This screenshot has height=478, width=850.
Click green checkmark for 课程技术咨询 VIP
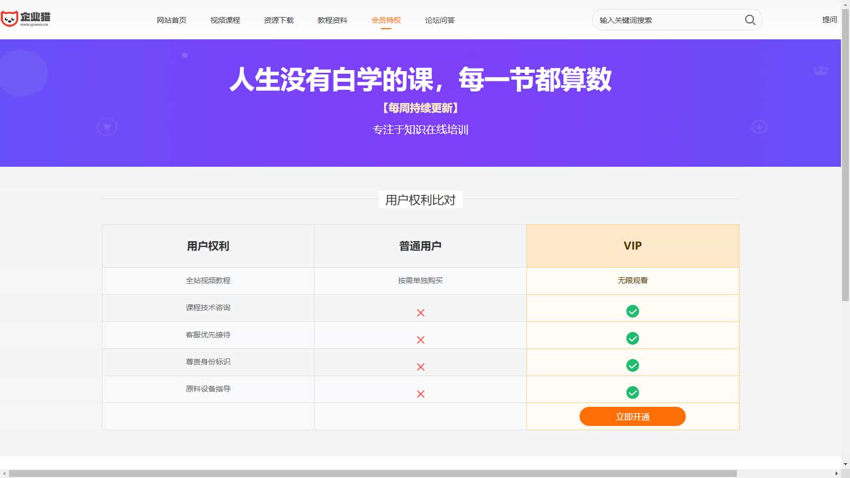(632, 311)
